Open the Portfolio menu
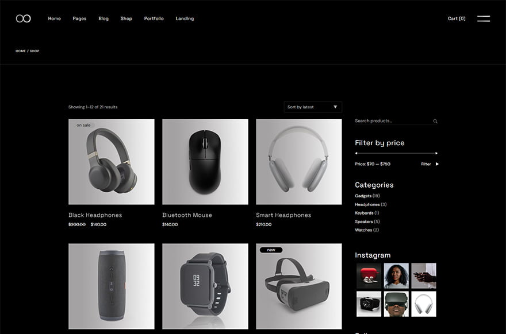The image size is (506, 334). [154, 18]
